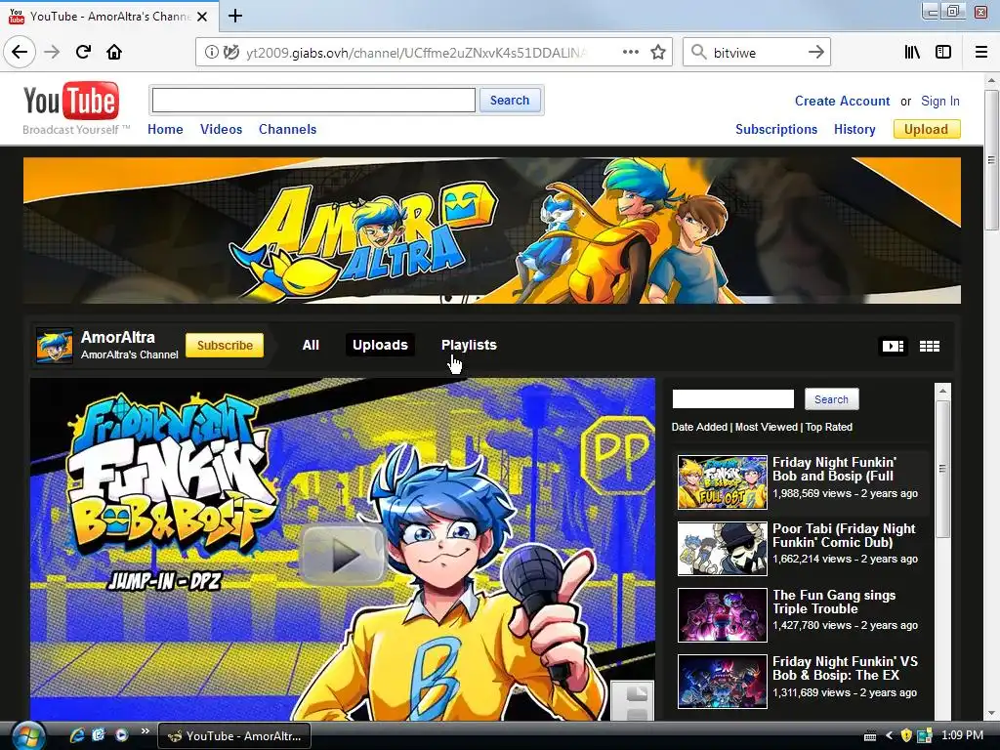Screen dimensions: 1000x750
Task: Launch Internet Explorer from quick launch
Action: (77, 735)
